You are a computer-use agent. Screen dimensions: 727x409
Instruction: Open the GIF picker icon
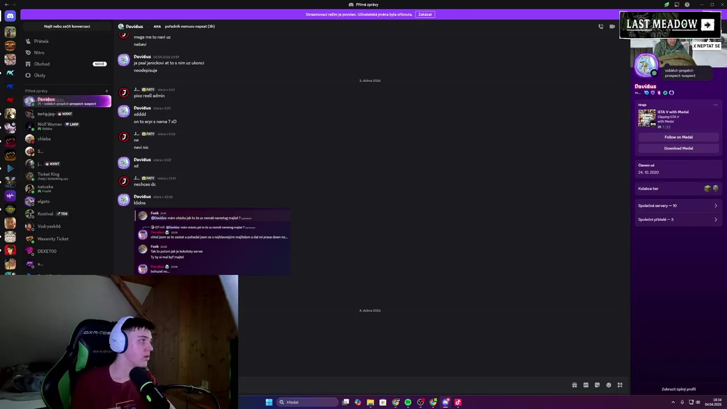(586, 385)
